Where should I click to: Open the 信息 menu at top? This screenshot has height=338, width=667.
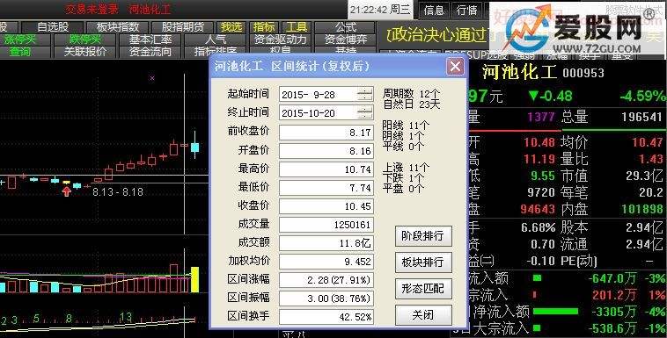point(434,11)
